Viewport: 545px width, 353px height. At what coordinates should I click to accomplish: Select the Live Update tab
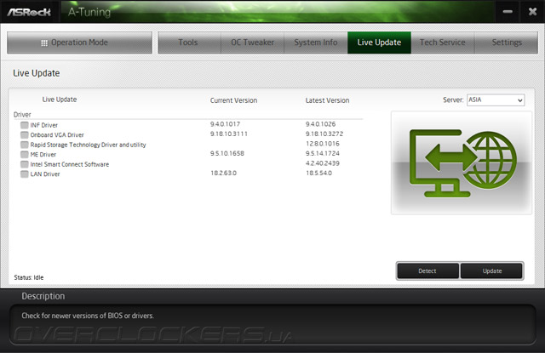[x=379, y=43]
